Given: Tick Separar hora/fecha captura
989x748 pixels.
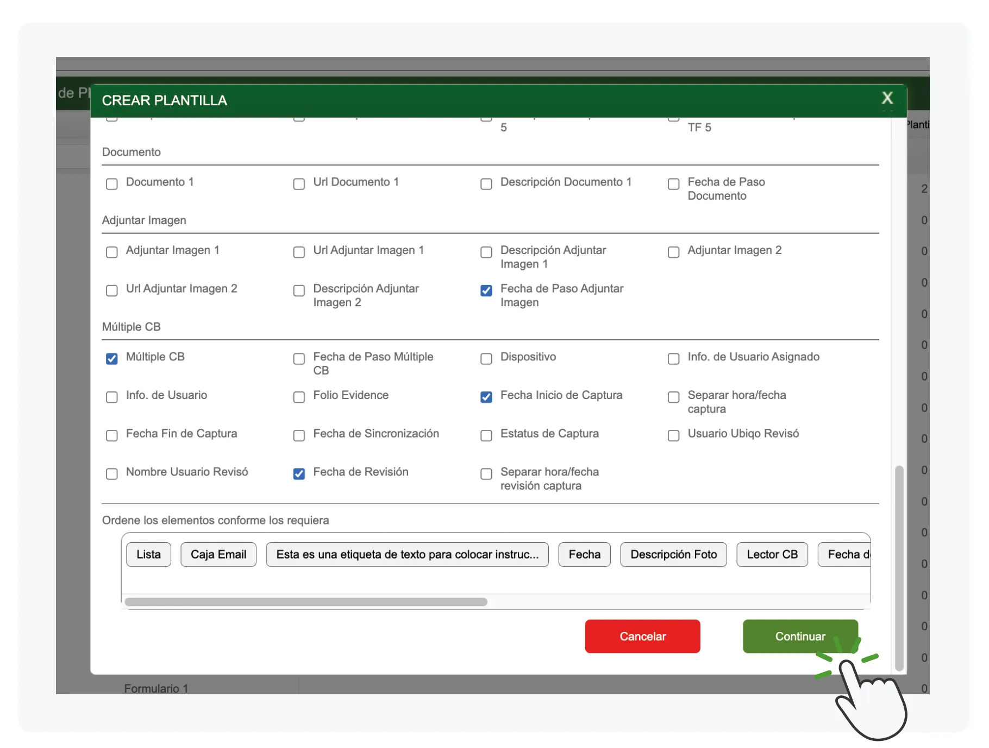Looking at the screenshot, I should click(x=673, y=397).
